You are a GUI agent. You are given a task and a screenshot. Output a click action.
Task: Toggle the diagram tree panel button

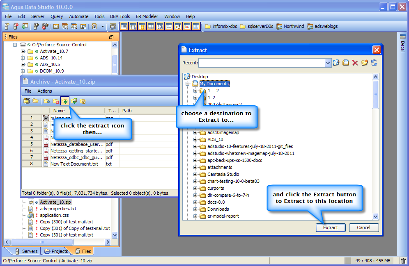(x=178, y=26)
